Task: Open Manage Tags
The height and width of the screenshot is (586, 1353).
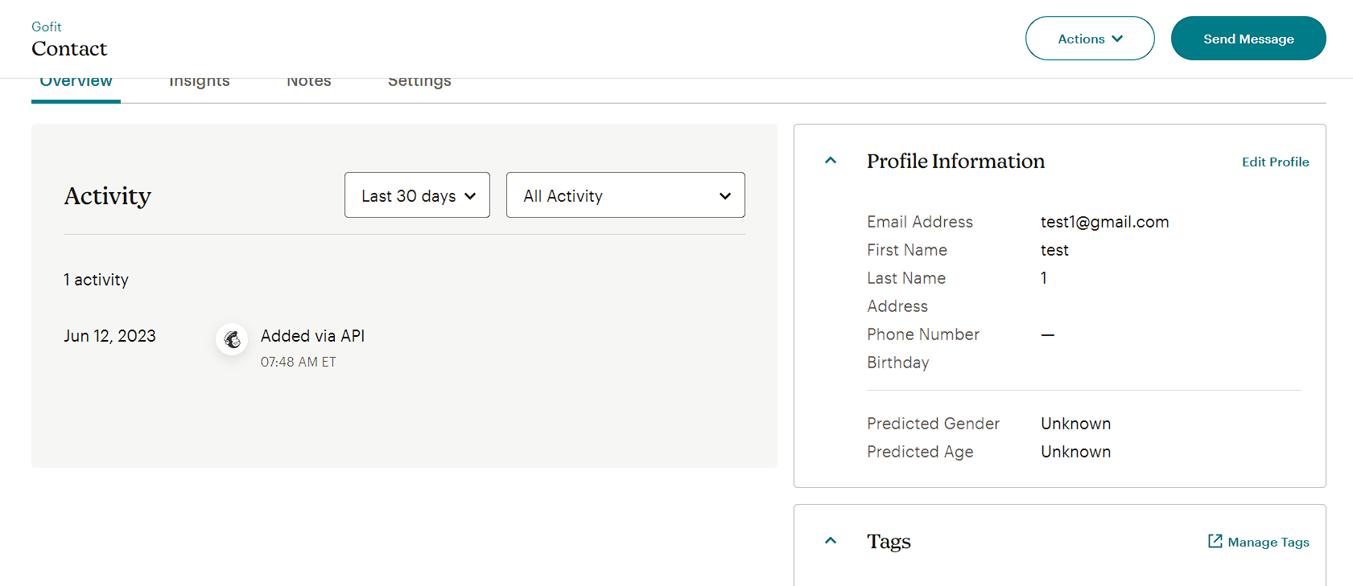Action: tap(1268, 541)
